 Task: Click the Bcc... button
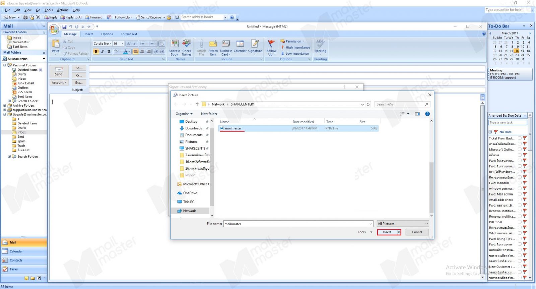tap(79, 82)
